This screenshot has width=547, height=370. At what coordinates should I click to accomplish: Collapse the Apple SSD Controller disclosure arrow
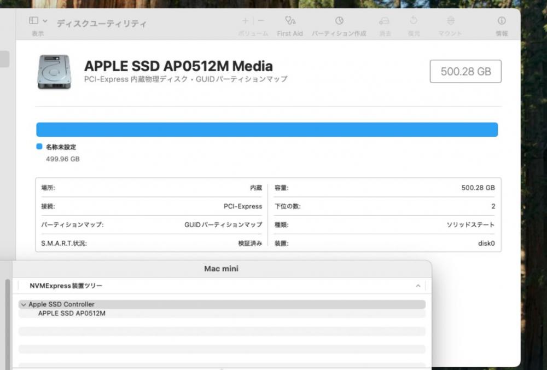(24, 305)
